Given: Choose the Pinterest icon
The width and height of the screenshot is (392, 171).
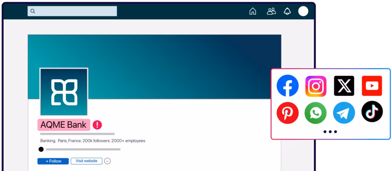Looking at the screenshot, I should (x=287, y=113).
